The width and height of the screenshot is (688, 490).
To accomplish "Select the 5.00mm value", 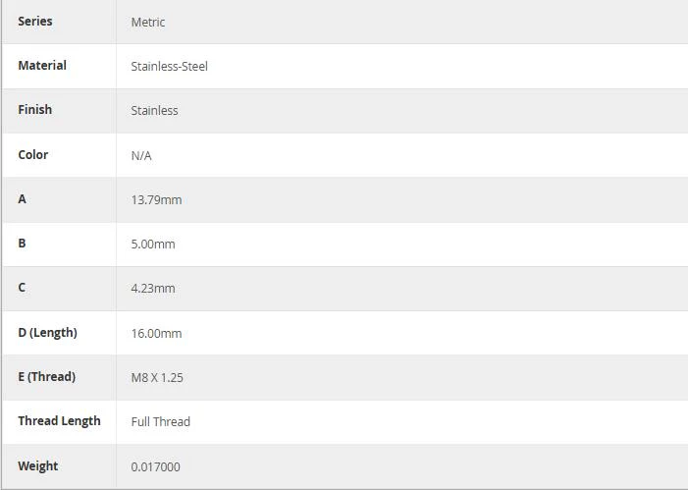I will pos(153,244).
